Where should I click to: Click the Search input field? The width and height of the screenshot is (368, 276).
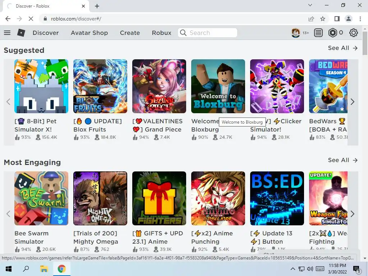click(207, 33)
